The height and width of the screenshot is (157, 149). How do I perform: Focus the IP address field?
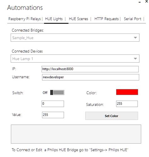(90, 69)
